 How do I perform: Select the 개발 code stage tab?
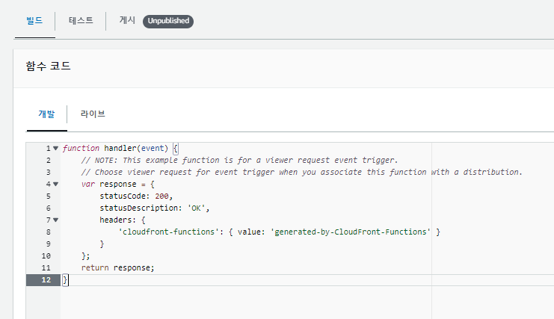pyautogui.click(x=46, y=114)
